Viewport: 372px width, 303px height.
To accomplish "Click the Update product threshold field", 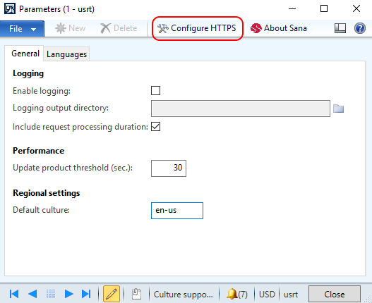I will 169,168.
